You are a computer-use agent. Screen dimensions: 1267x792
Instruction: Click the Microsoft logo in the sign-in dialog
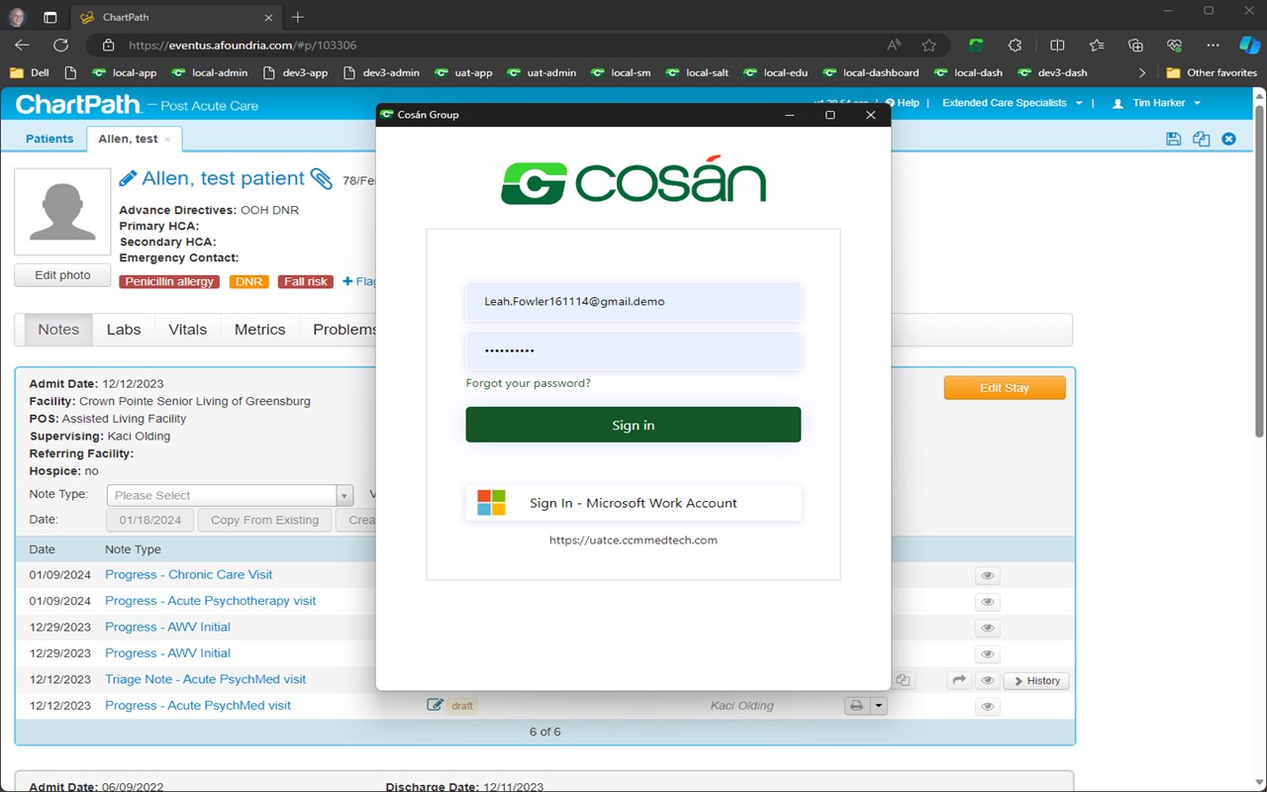point(491,503)
